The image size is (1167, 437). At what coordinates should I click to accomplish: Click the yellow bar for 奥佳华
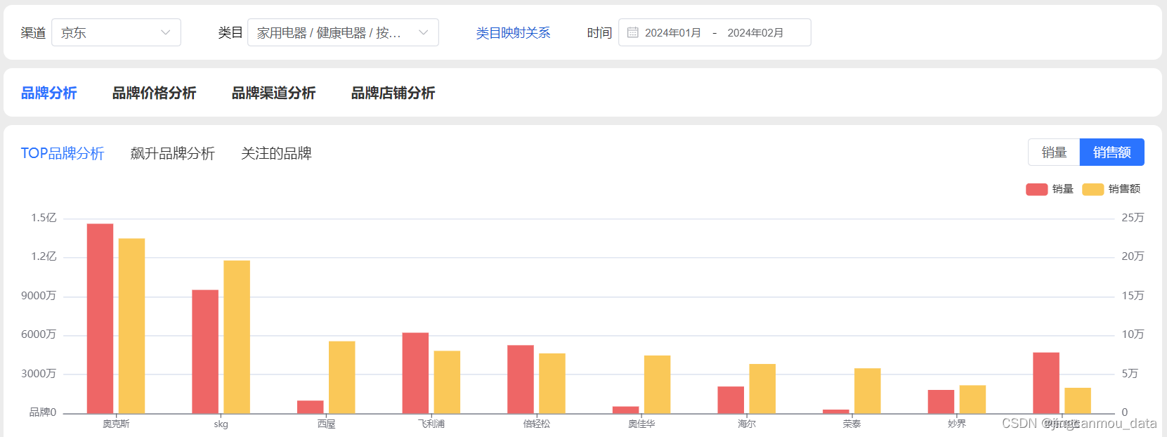point(657,384)
